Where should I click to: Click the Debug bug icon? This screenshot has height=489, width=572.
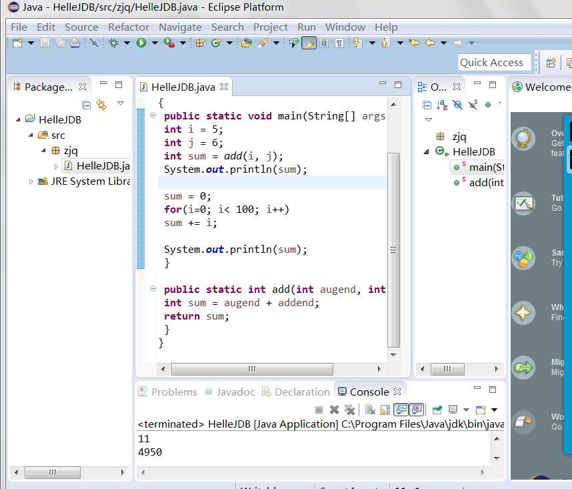[x=114, y=43]
